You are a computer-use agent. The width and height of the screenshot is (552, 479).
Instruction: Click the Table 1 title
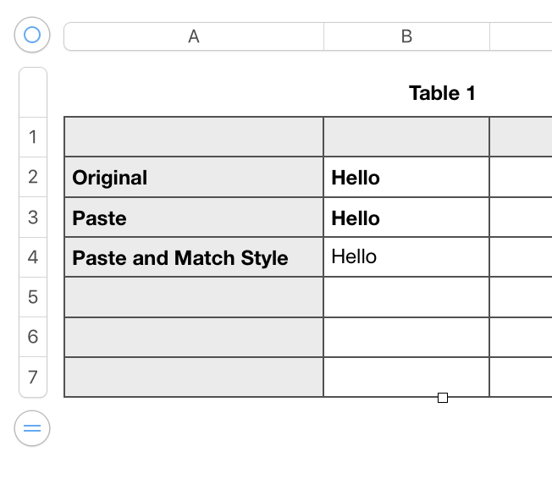tap(442, 93)
